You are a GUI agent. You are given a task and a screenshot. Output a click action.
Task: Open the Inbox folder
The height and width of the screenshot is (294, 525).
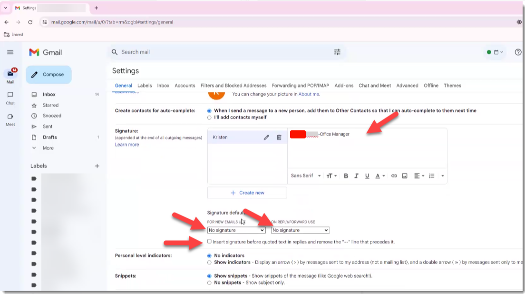(49, 94)
